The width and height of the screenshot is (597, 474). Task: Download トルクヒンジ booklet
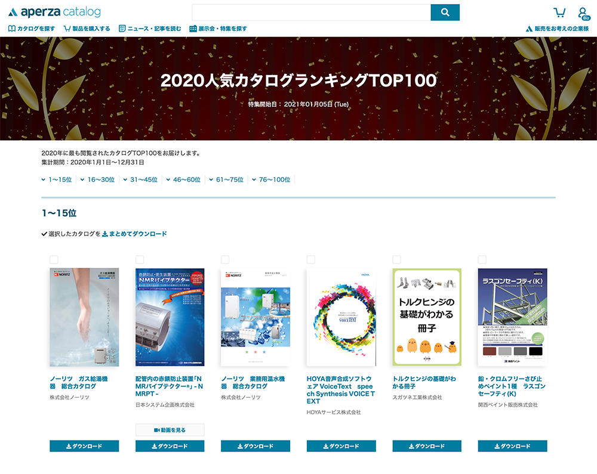point(427,446)
